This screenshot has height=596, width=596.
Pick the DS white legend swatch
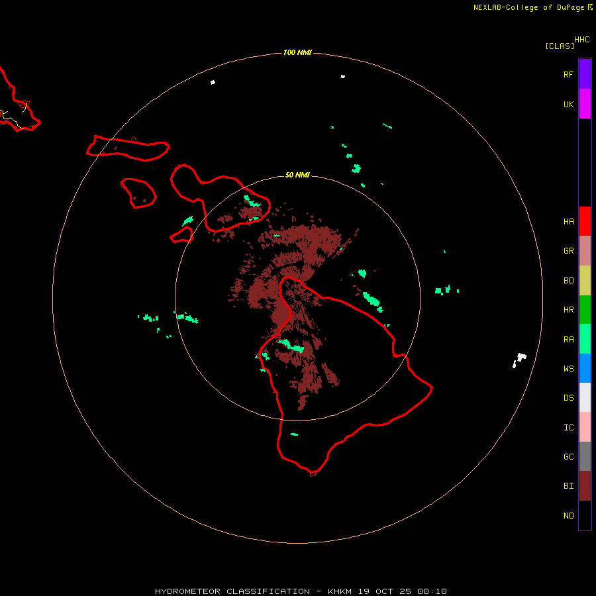[585, 397]
